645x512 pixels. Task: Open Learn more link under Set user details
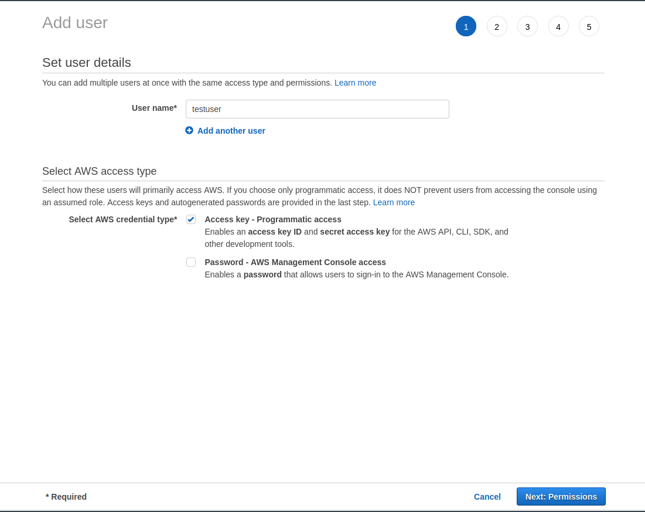356,83
